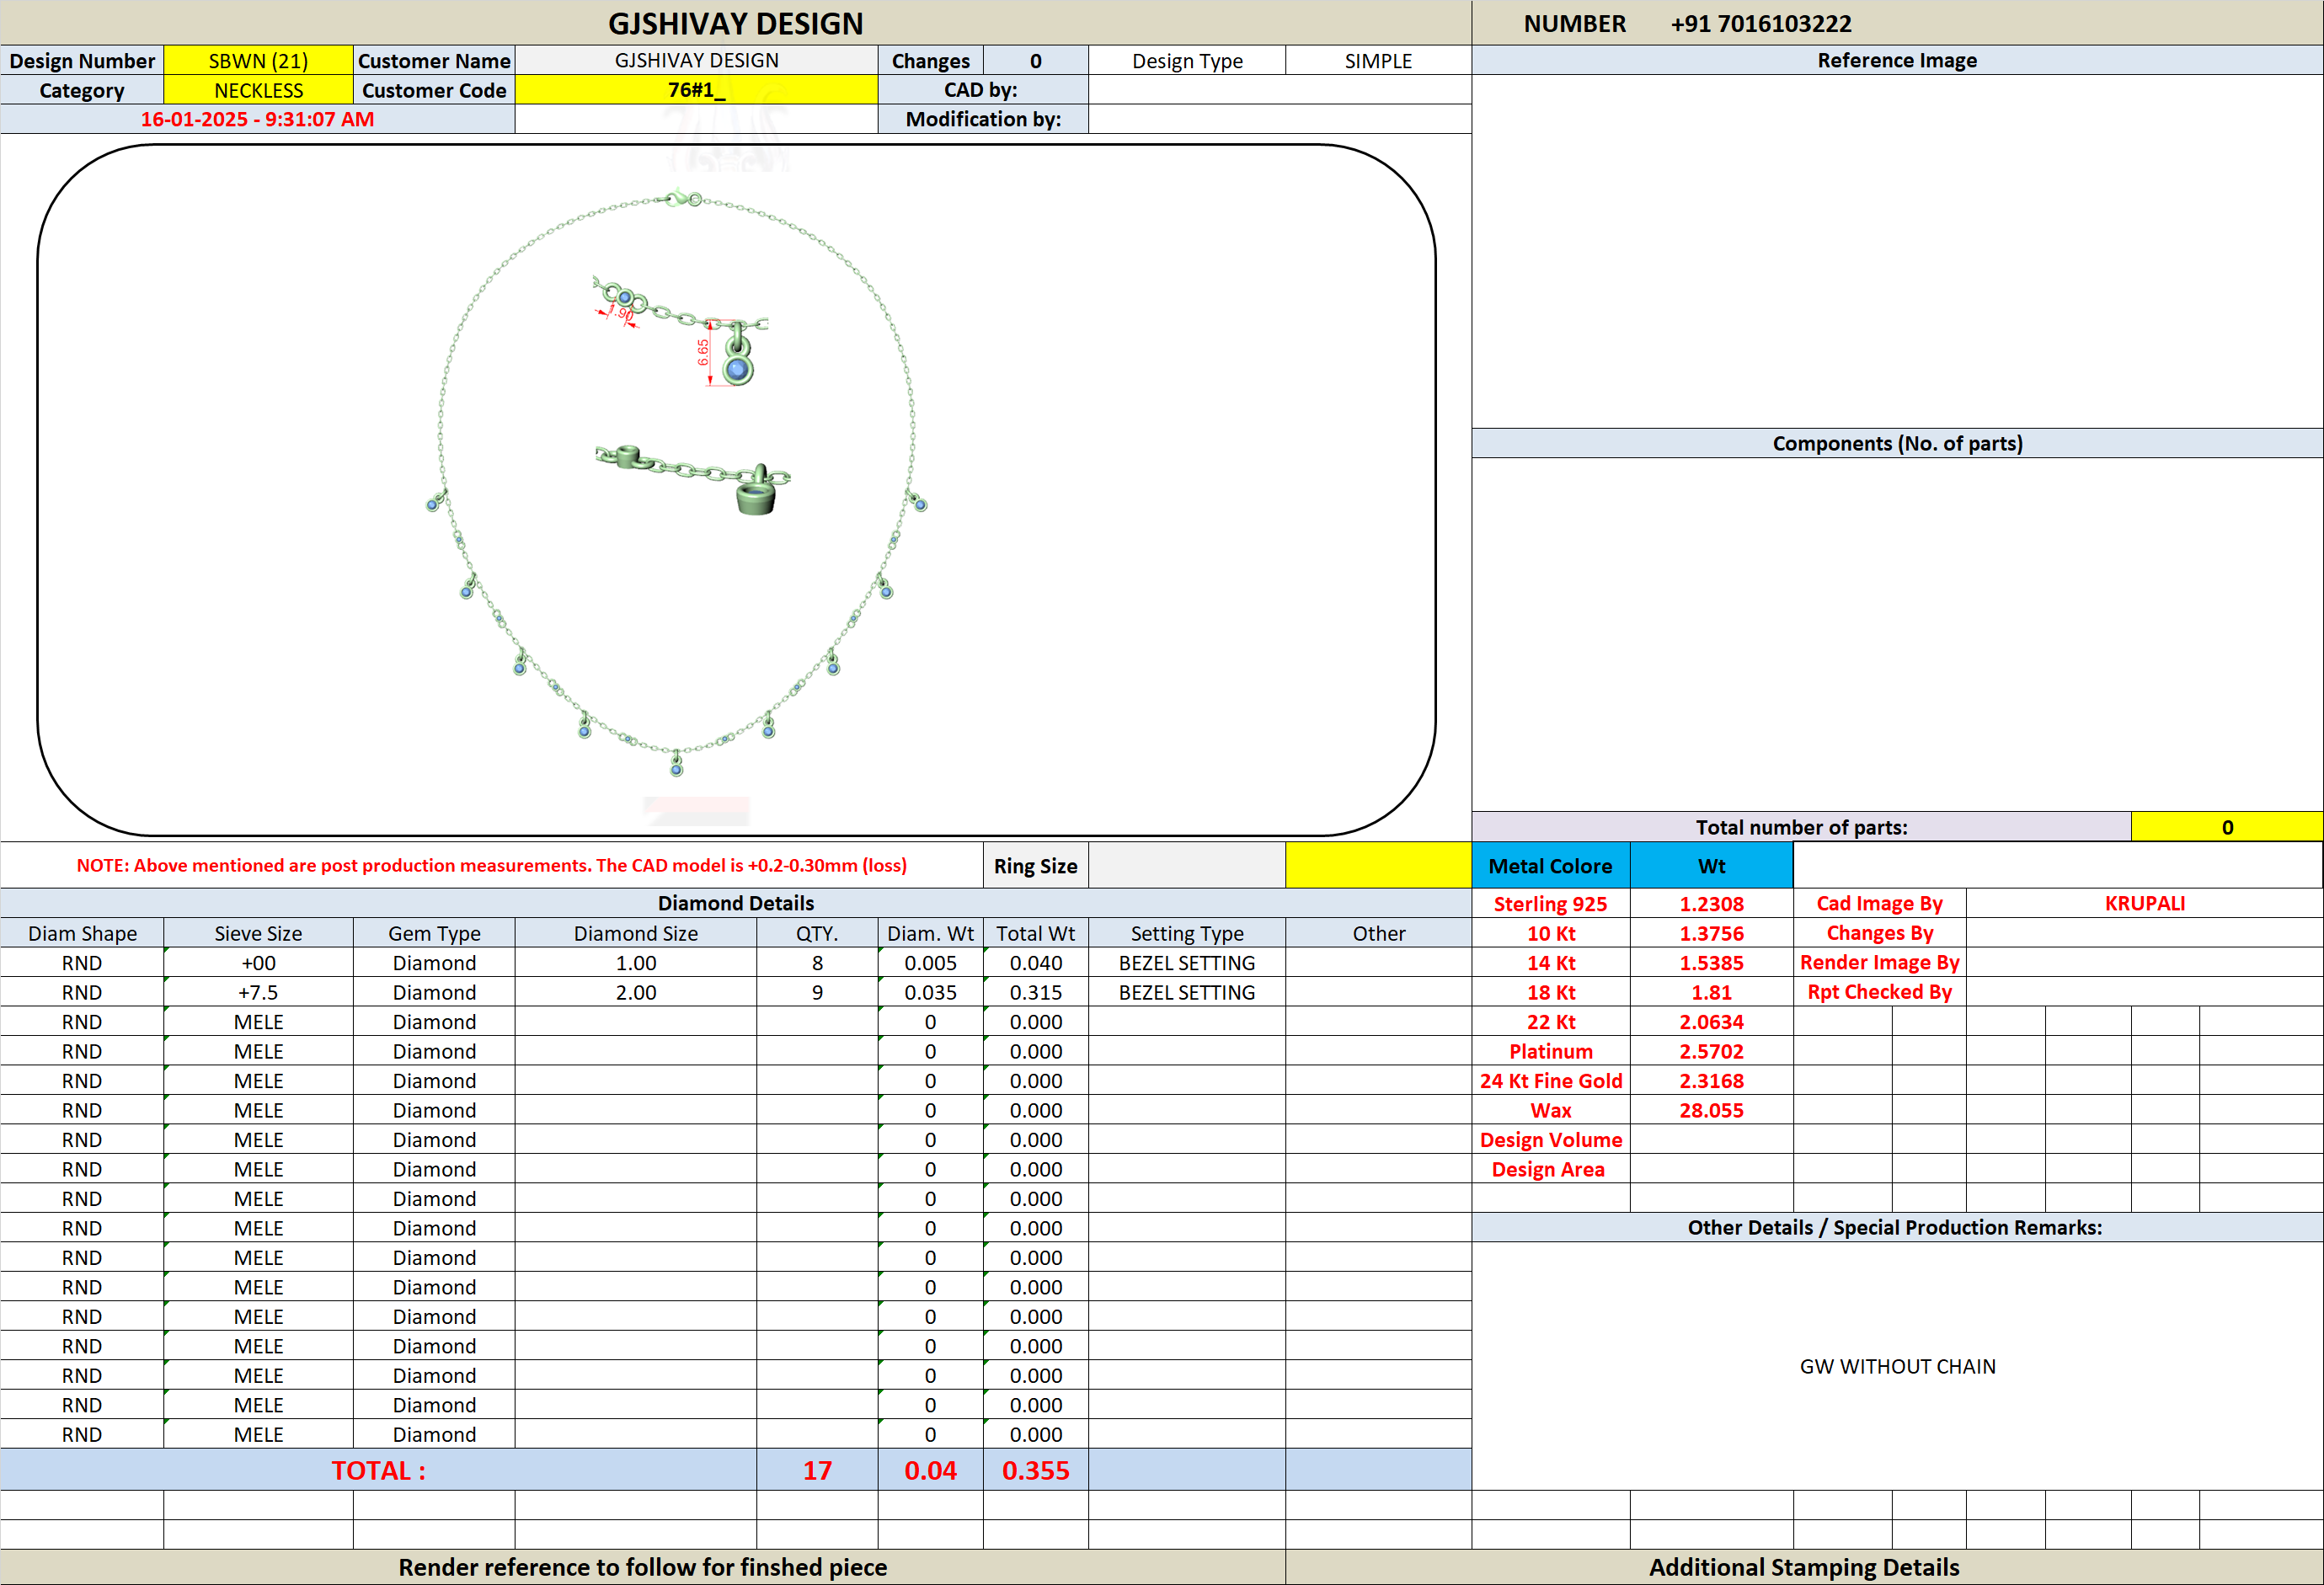The image size is (2324, 1585).
Task: Select the Platinum weight '2.5702'
Action: coord(1711,1052)
